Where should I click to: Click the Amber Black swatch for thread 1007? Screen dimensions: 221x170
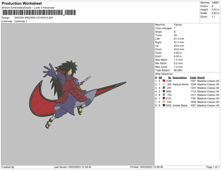pyautogui.click(x=164, y=105)
